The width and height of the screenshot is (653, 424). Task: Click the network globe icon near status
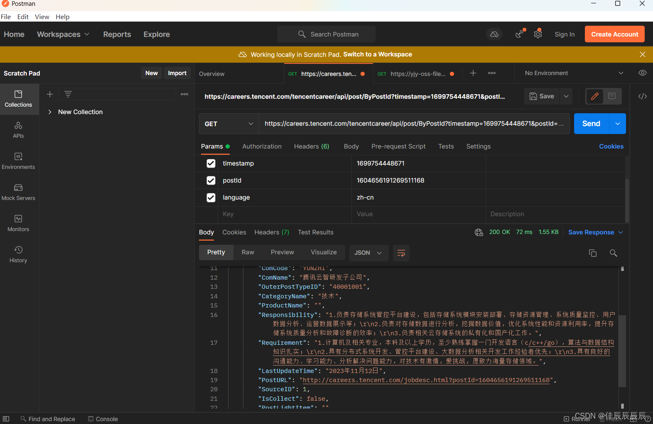[479, 232]
